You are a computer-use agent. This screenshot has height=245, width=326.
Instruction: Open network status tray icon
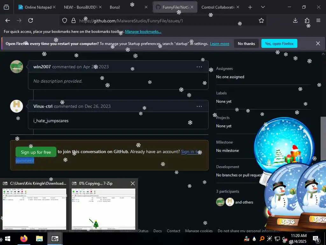pyautogui.click(x=277, y=239)
